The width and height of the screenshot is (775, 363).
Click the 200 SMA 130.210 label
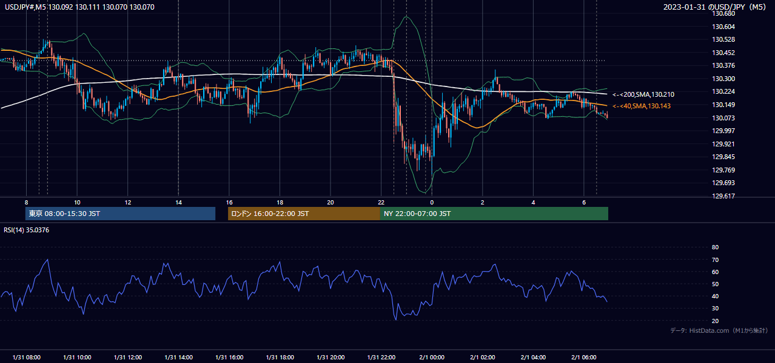click(x=643, y=94)
